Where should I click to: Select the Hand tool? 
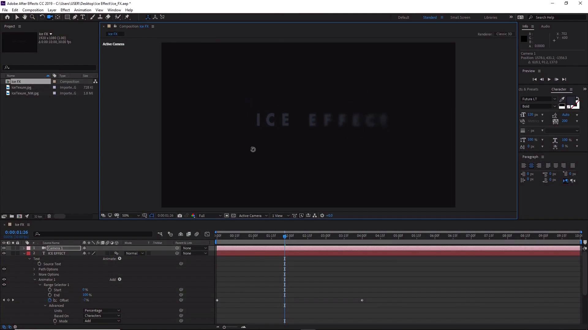[x=24, y=17]
